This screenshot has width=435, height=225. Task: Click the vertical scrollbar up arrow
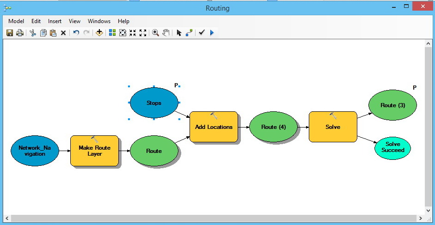[x=428, y=43]
